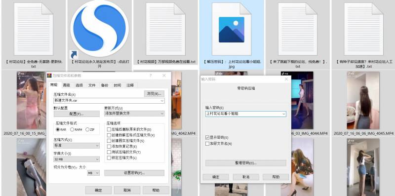This screenshot has width=395, height=196.
Task: Click the 整理密码(O)... button
Action: point(245,163)
